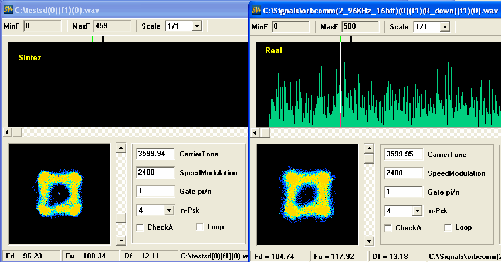The image size is (501, 262).
Task: Click the CarrierTone field showing 3599.95
Action: [x=404, y=154]
